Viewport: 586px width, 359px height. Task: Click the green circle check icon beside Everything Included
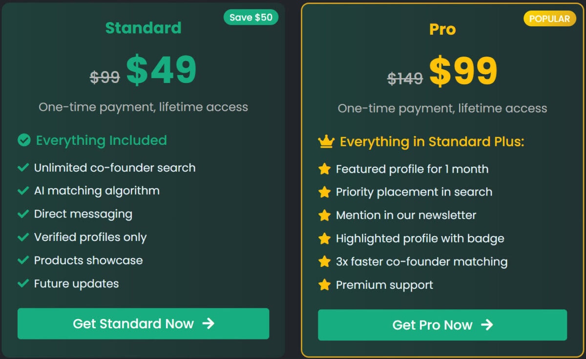24,140
